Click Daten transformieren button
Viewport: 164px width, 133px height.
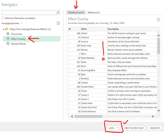pos(134,128)
